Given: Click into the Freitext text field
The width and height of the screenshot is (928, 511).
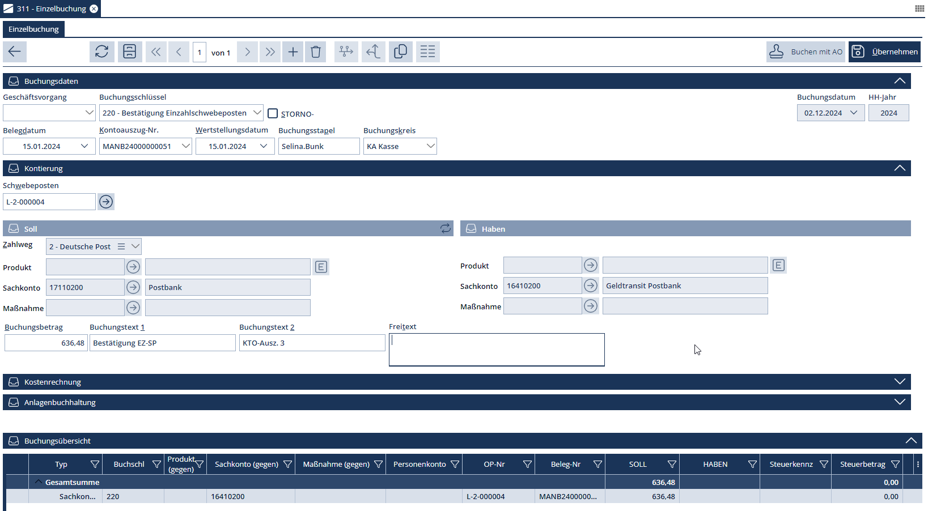Looking at the screenshot, I should tap(497, 350).
